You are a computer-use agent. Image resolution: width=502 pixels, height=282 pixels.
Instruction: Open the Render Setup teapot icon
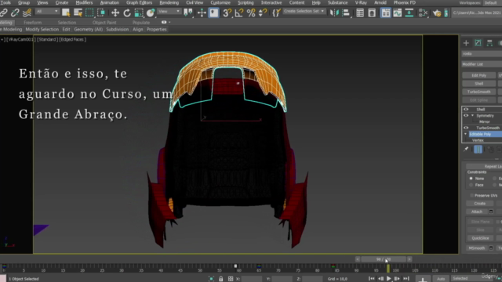click(x=437, y=13)
